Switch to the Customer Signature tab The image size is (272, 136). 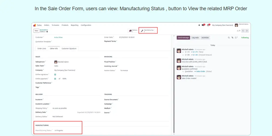click(69, 49)
